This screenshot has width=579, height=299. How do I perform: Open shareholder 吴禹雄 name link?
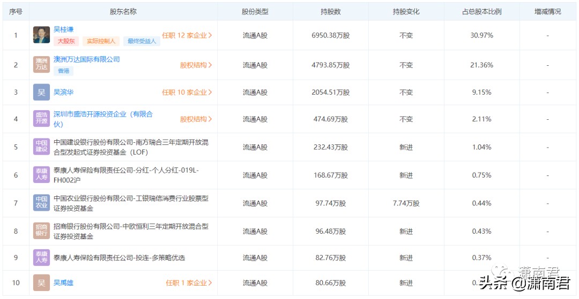click(63, 283)
